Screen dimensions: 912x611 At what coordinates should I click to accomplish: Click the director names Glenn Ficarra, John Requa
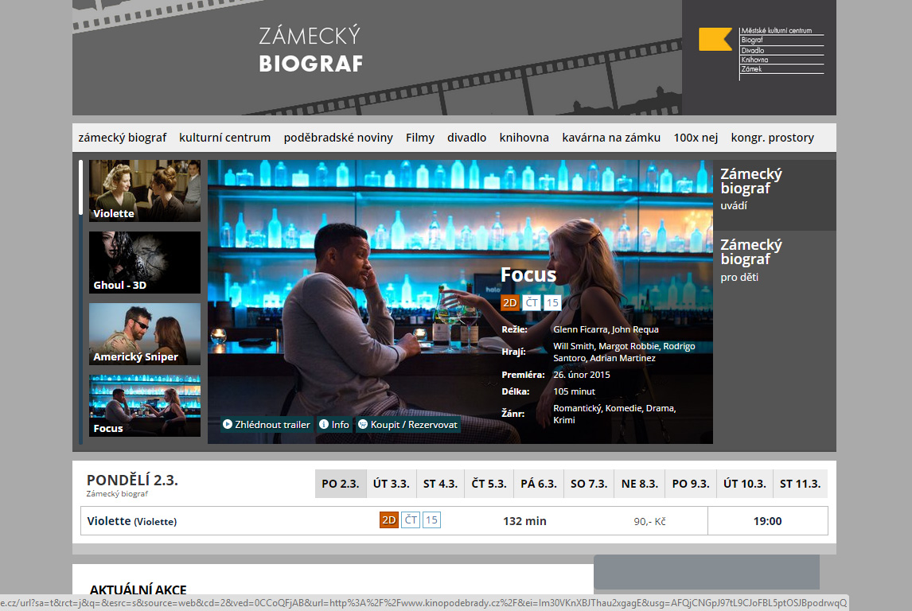[x=606, y=329]
